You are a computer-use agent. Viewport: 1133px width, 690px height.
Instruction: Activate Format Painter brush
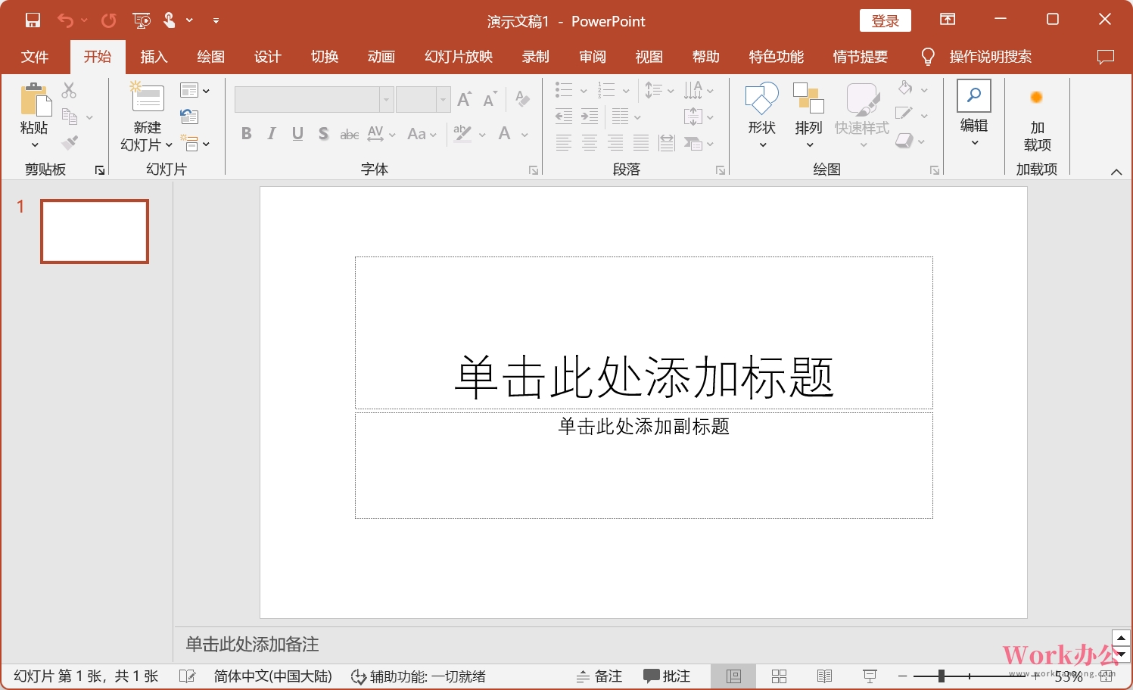tap(70, 142)
